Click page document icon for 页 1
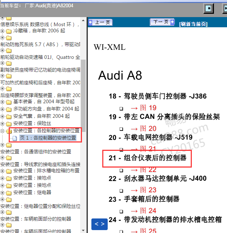This screenshot has height=233, width=227. [x=15, y=138]
